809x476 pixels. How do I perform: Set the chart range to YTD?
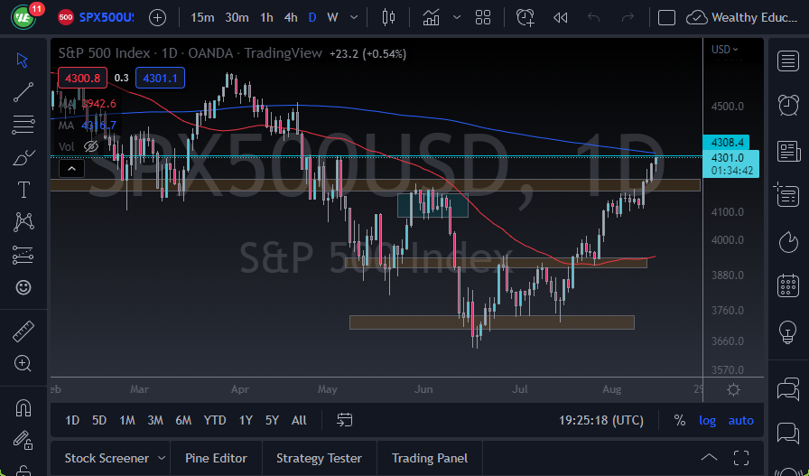point(215,420)
